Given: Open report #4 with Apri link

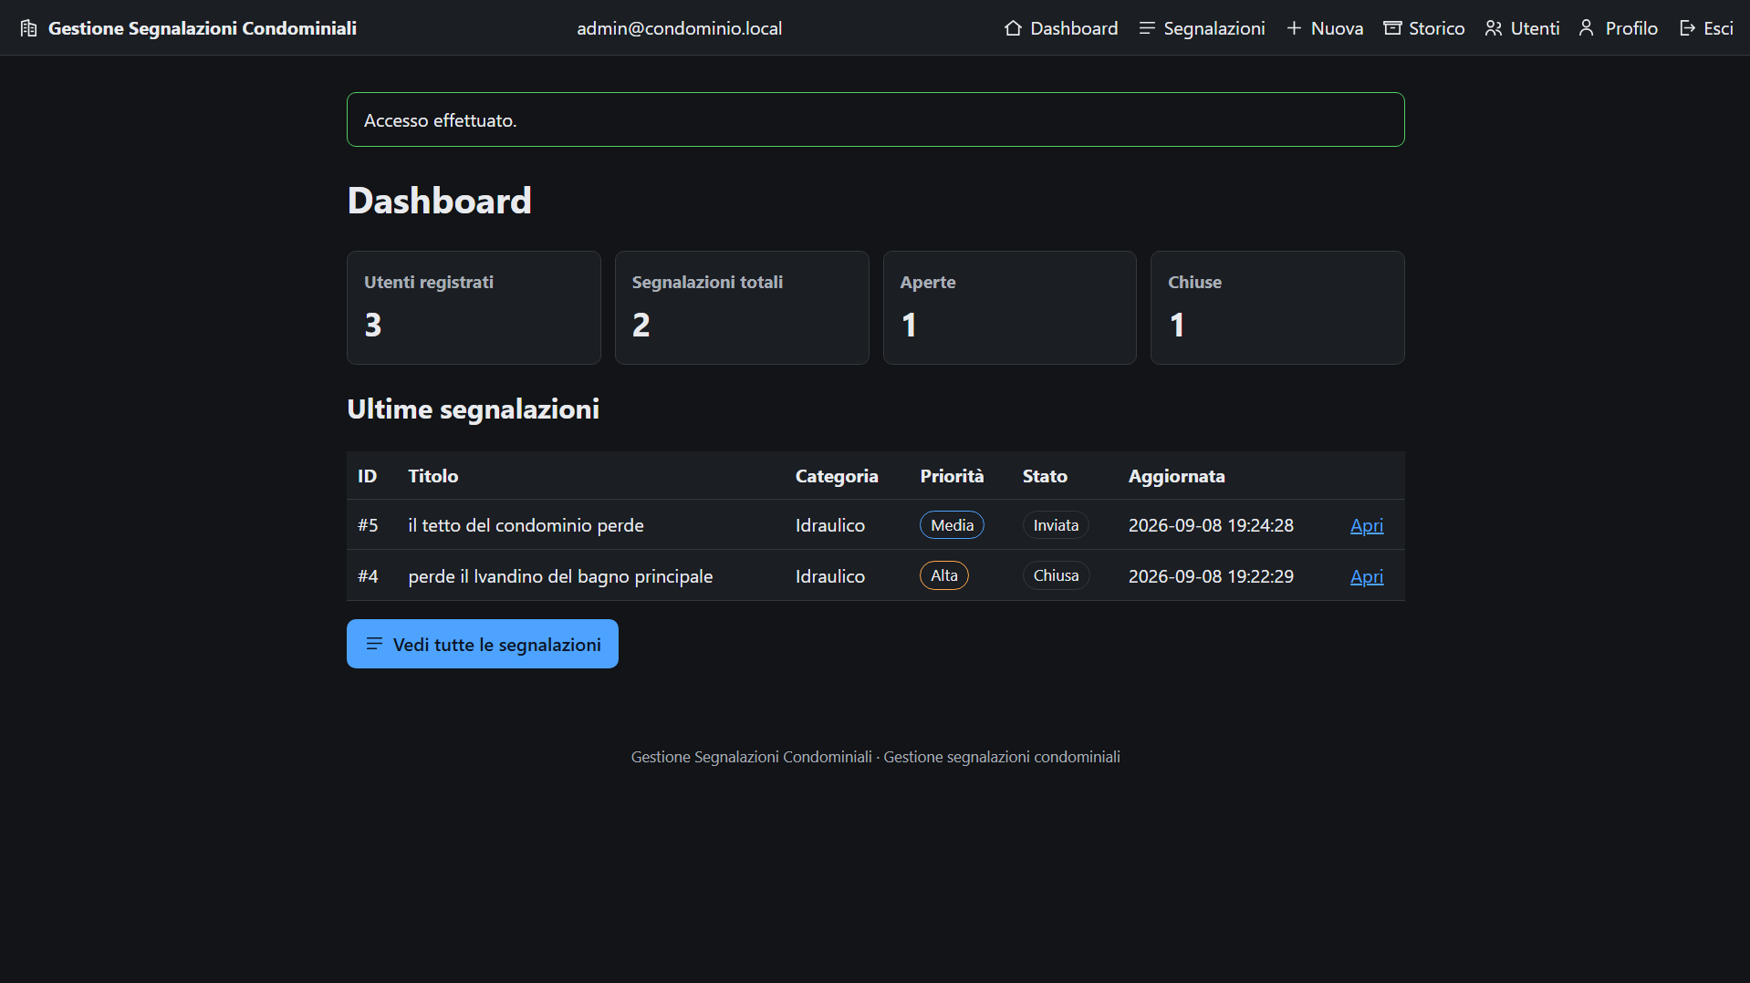Looking at the screenshot, I should (x=1367, y=576).
